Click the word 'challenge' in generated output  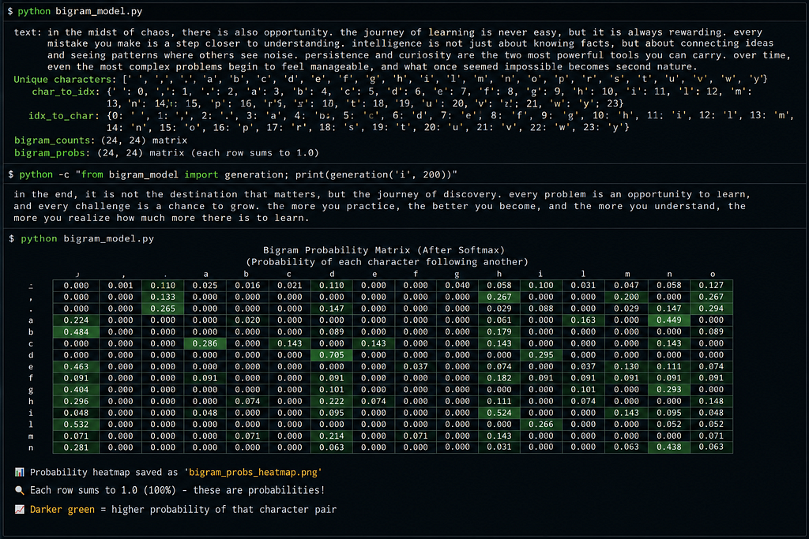click(106, 206)
